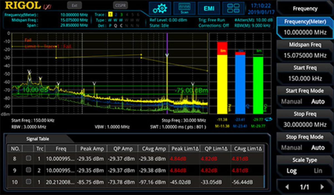
Task: Switch Start Freq Mode to Manual
Action: (x=291, y=102)
